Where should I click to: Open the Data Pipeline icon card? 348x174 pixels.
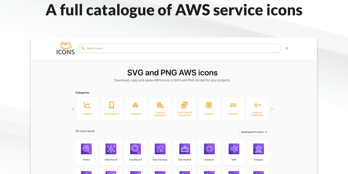click(x=185, y=153)
